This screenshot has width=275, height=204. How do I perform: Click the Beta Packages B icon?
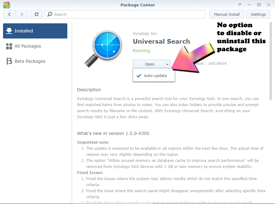click(9, 61)
